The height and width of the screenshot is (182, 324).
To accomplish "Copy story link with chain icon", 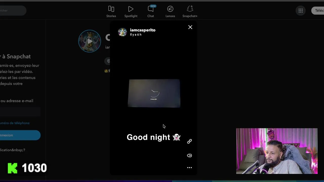I will [189, 142].
